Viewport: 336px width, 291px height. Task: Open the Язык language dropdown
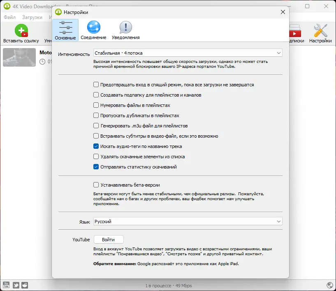tap(188, 222)
